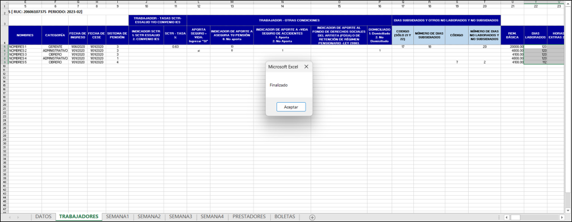The width and height of the screenshot is (572, 222).
Task: Click the cell NOMBRES 1
Action: point(25,47)
